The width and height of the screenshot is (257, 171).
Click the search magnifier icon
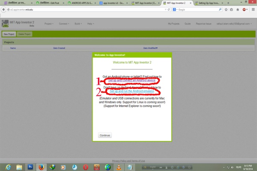(220, 10)
